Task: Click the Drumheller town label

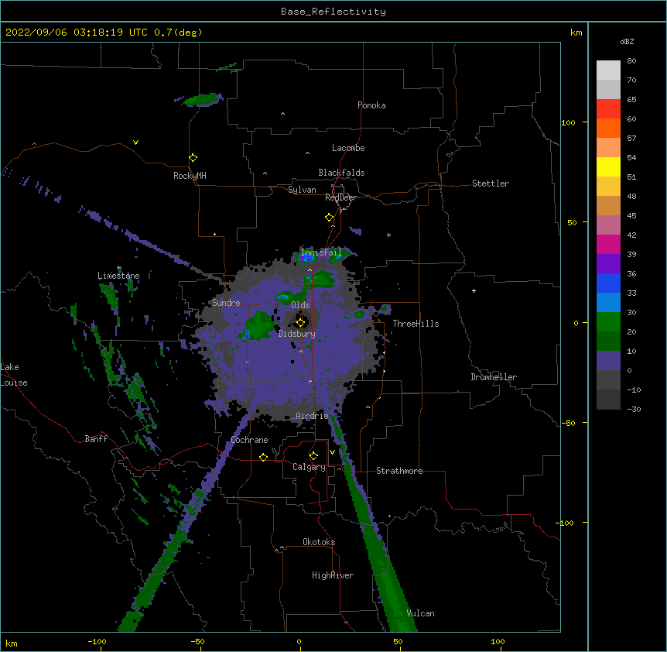Action: pyautogui.click(x=494, y=377)
